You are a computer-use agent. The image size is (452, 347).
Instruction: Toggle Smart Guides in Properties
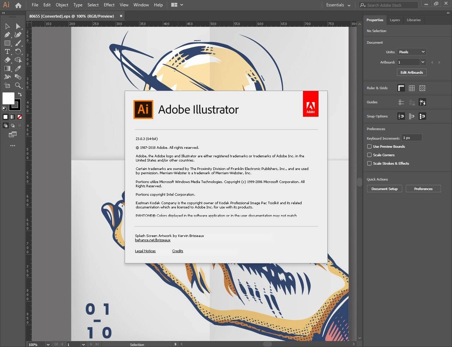click(x=422, y=102)
